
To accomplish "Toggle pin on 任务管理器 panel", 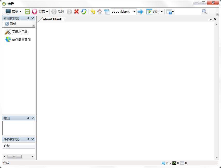I will pos(28,139).
